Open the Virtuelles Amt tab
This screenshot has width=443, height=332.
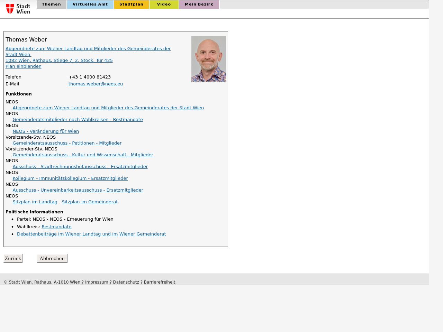click(90, 4)
